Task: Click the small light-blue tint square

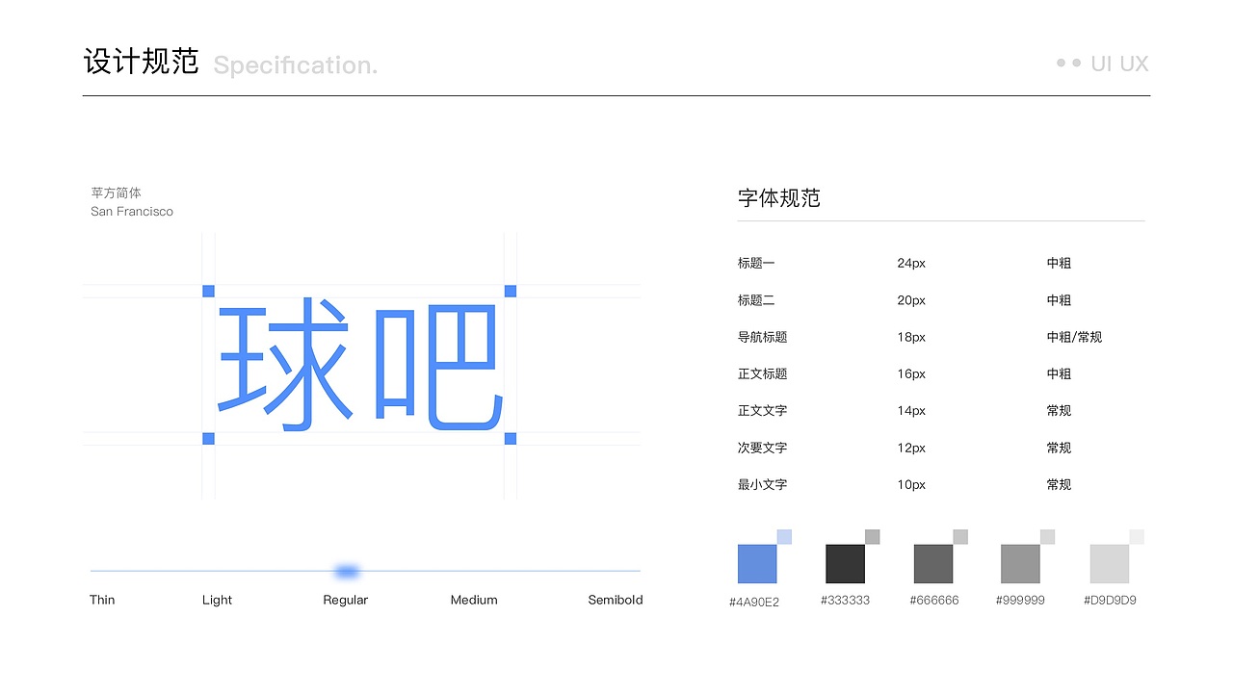Action: (784, 537)
